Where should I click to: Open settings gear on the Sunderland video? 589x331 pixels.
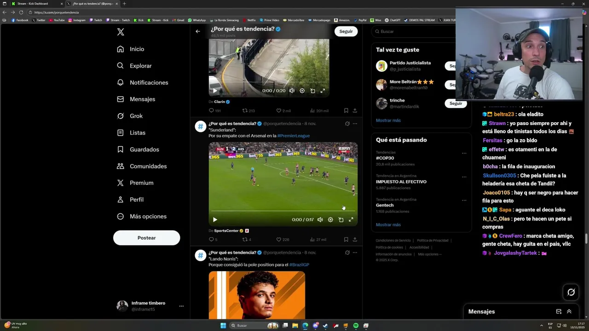click(x=330, y=220)
